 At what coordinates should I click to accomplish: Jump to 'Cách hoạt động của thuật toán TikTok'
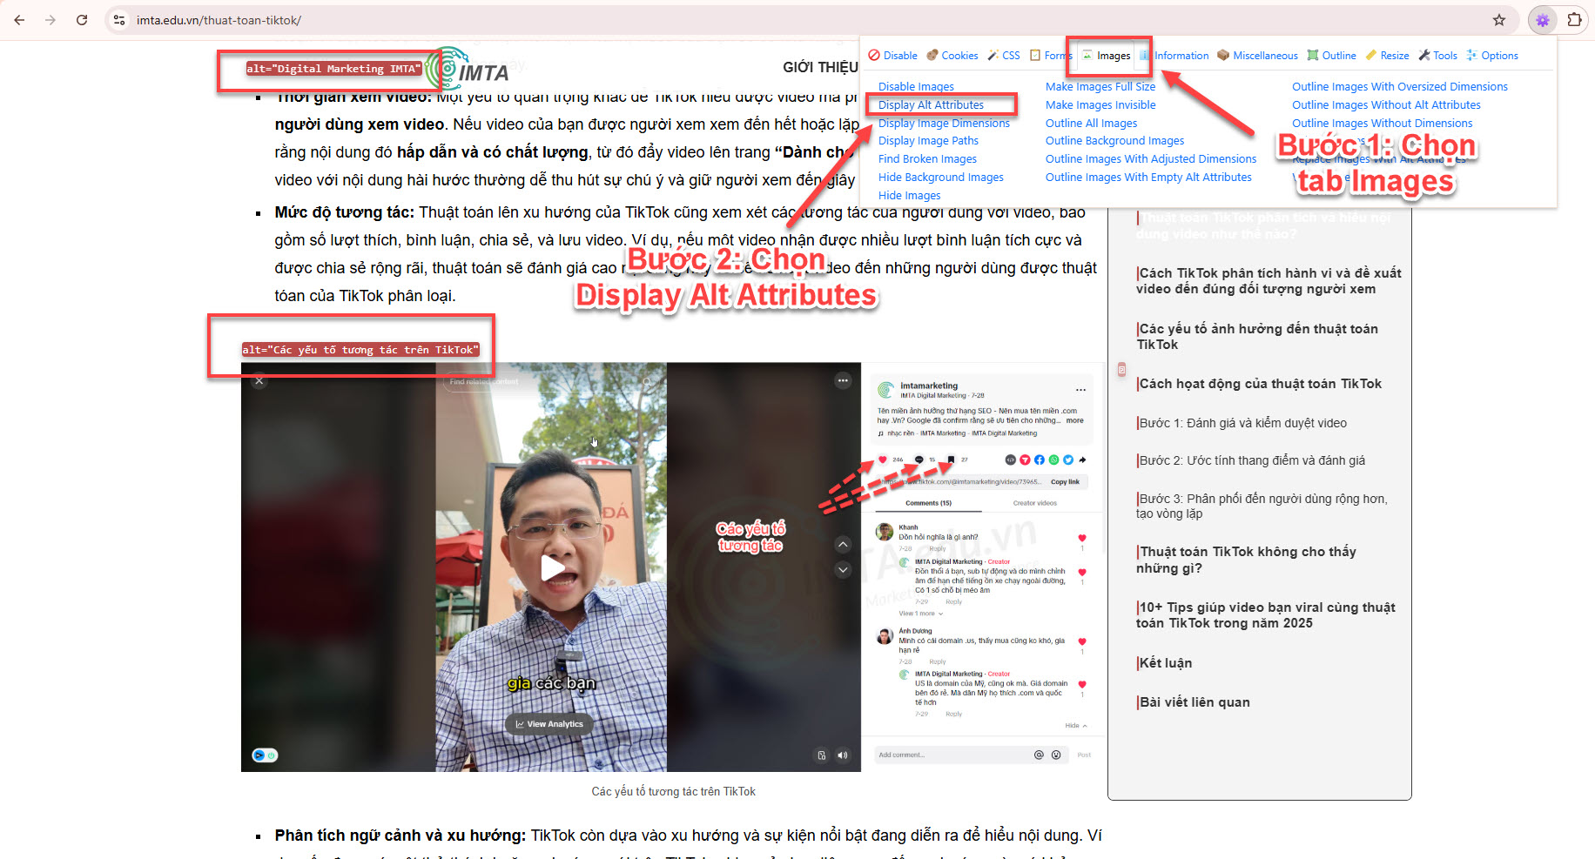[x=1258, y=384]
